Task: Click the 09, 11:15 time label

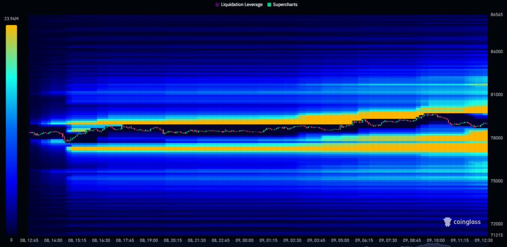Action: 460,241
